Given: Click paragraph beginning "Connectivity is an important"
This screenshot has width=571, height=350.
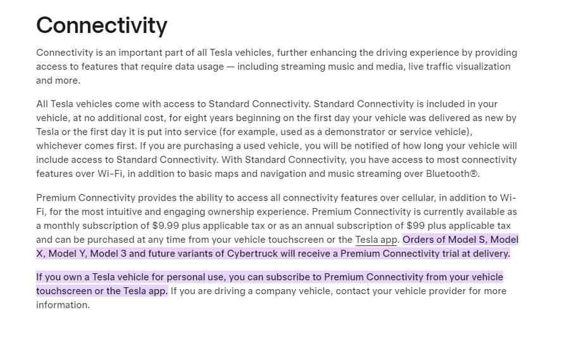Looking at the screenshot, I should (277, 67).
